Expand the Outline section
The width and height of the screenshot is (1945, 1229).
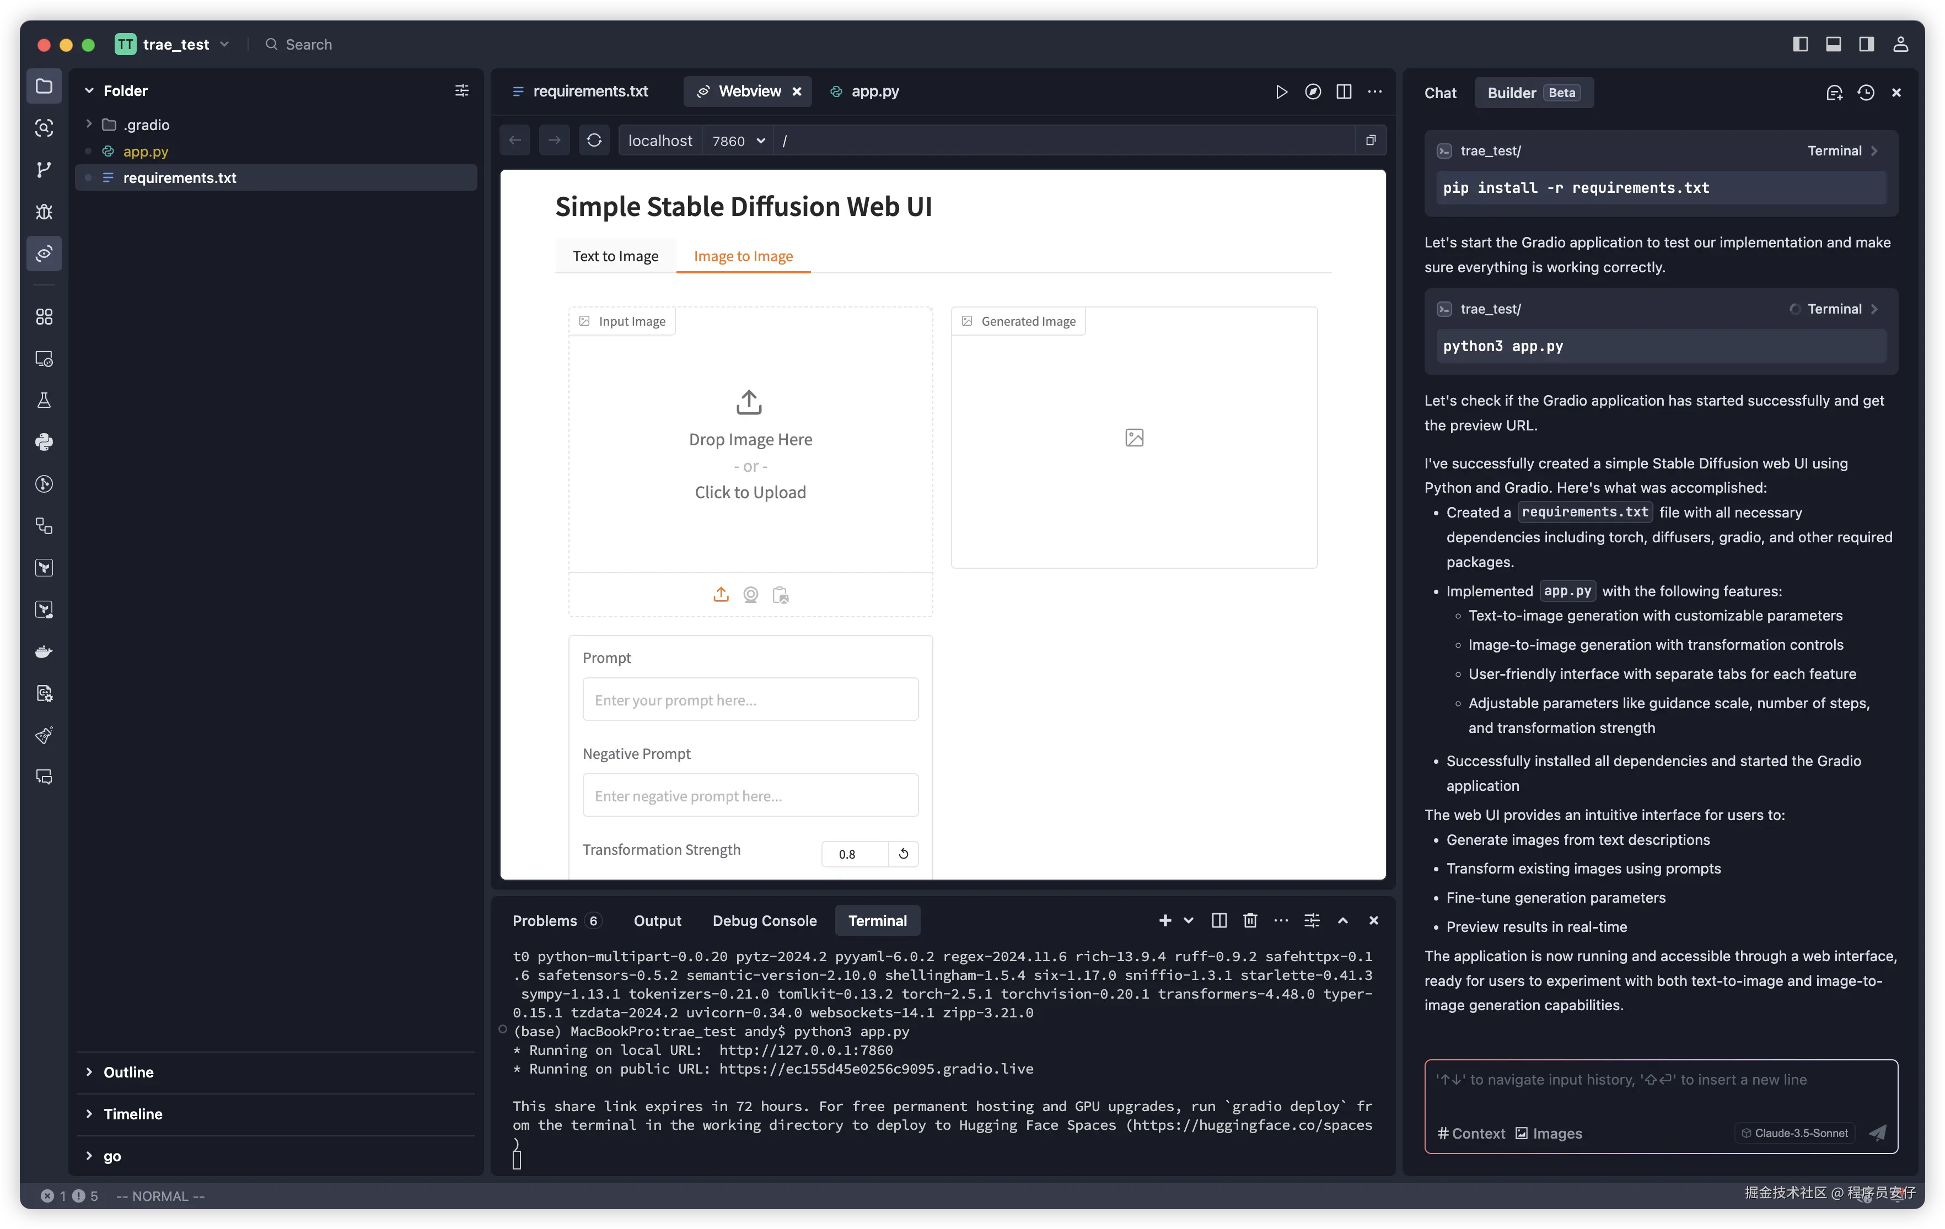click(128, 1072)
